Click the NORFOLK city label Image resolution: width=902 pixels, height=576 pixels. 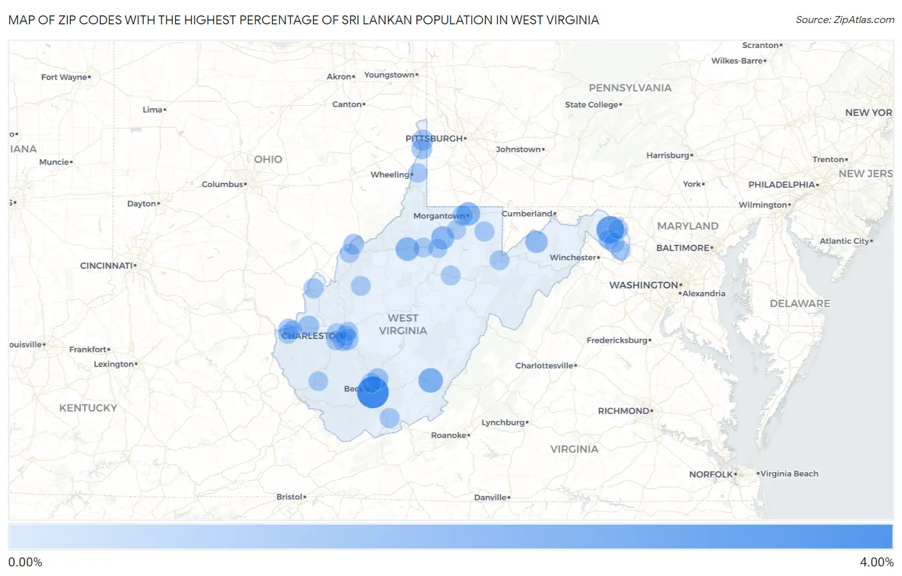tap(711, 475)
